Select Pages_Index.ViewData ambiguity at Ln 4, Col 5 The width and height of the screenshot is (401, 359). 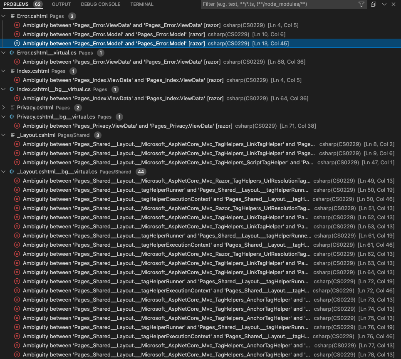click(123, 80)
